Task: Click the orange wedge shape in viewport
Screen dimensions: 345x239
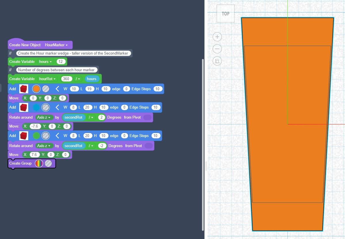Action: tap(287, 124)
